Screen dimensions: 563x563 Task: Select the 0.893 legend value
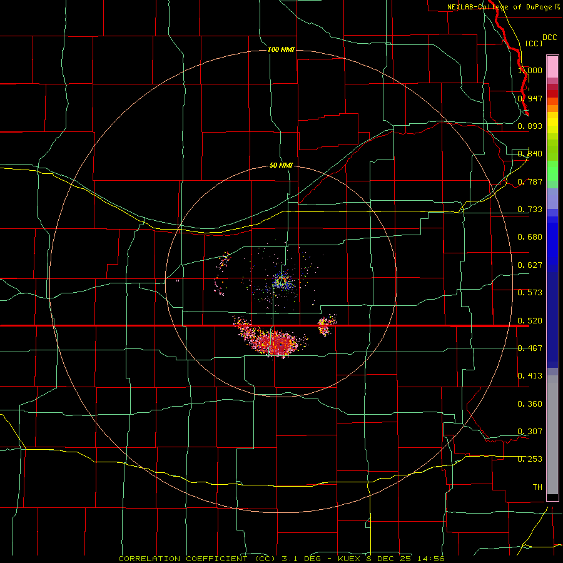point(530,126)
